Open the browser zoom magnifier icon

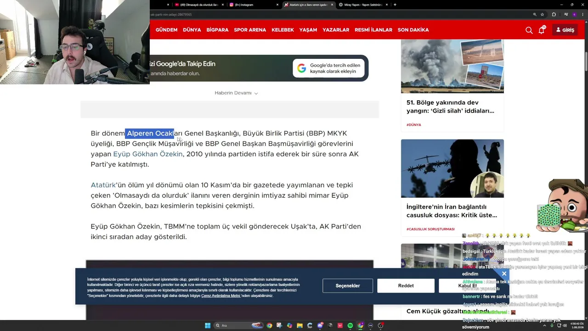(534, 14)
